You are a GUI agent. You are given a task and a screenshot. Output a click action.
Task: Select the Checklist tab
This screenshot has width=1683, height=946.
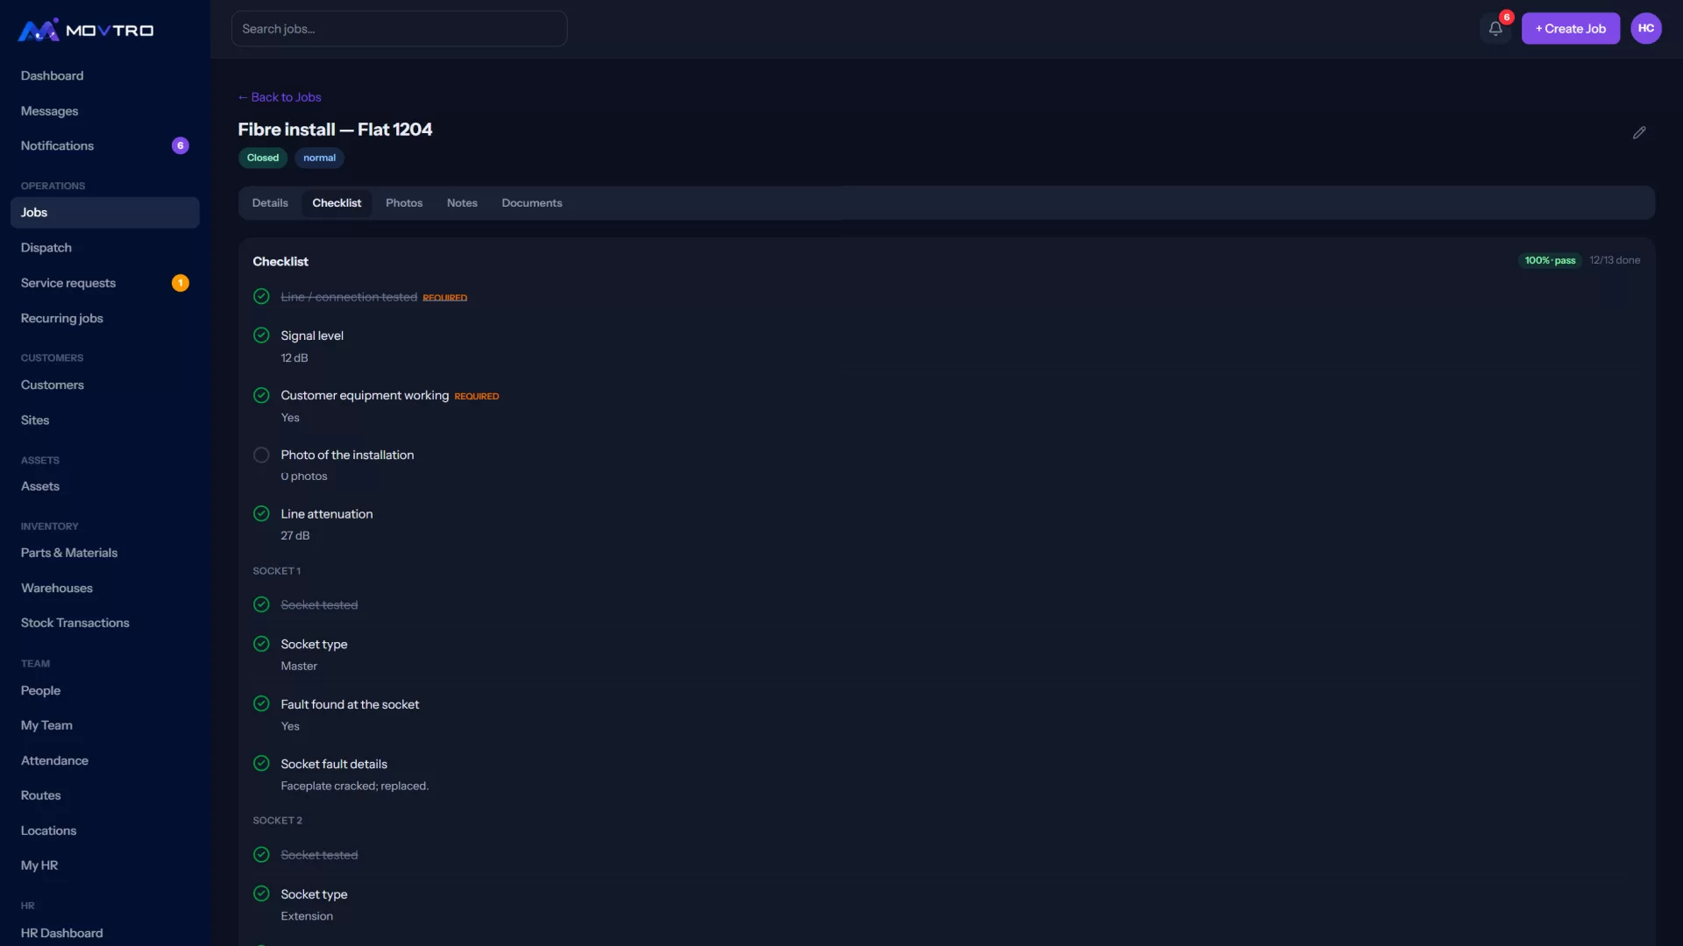(337, 202)
